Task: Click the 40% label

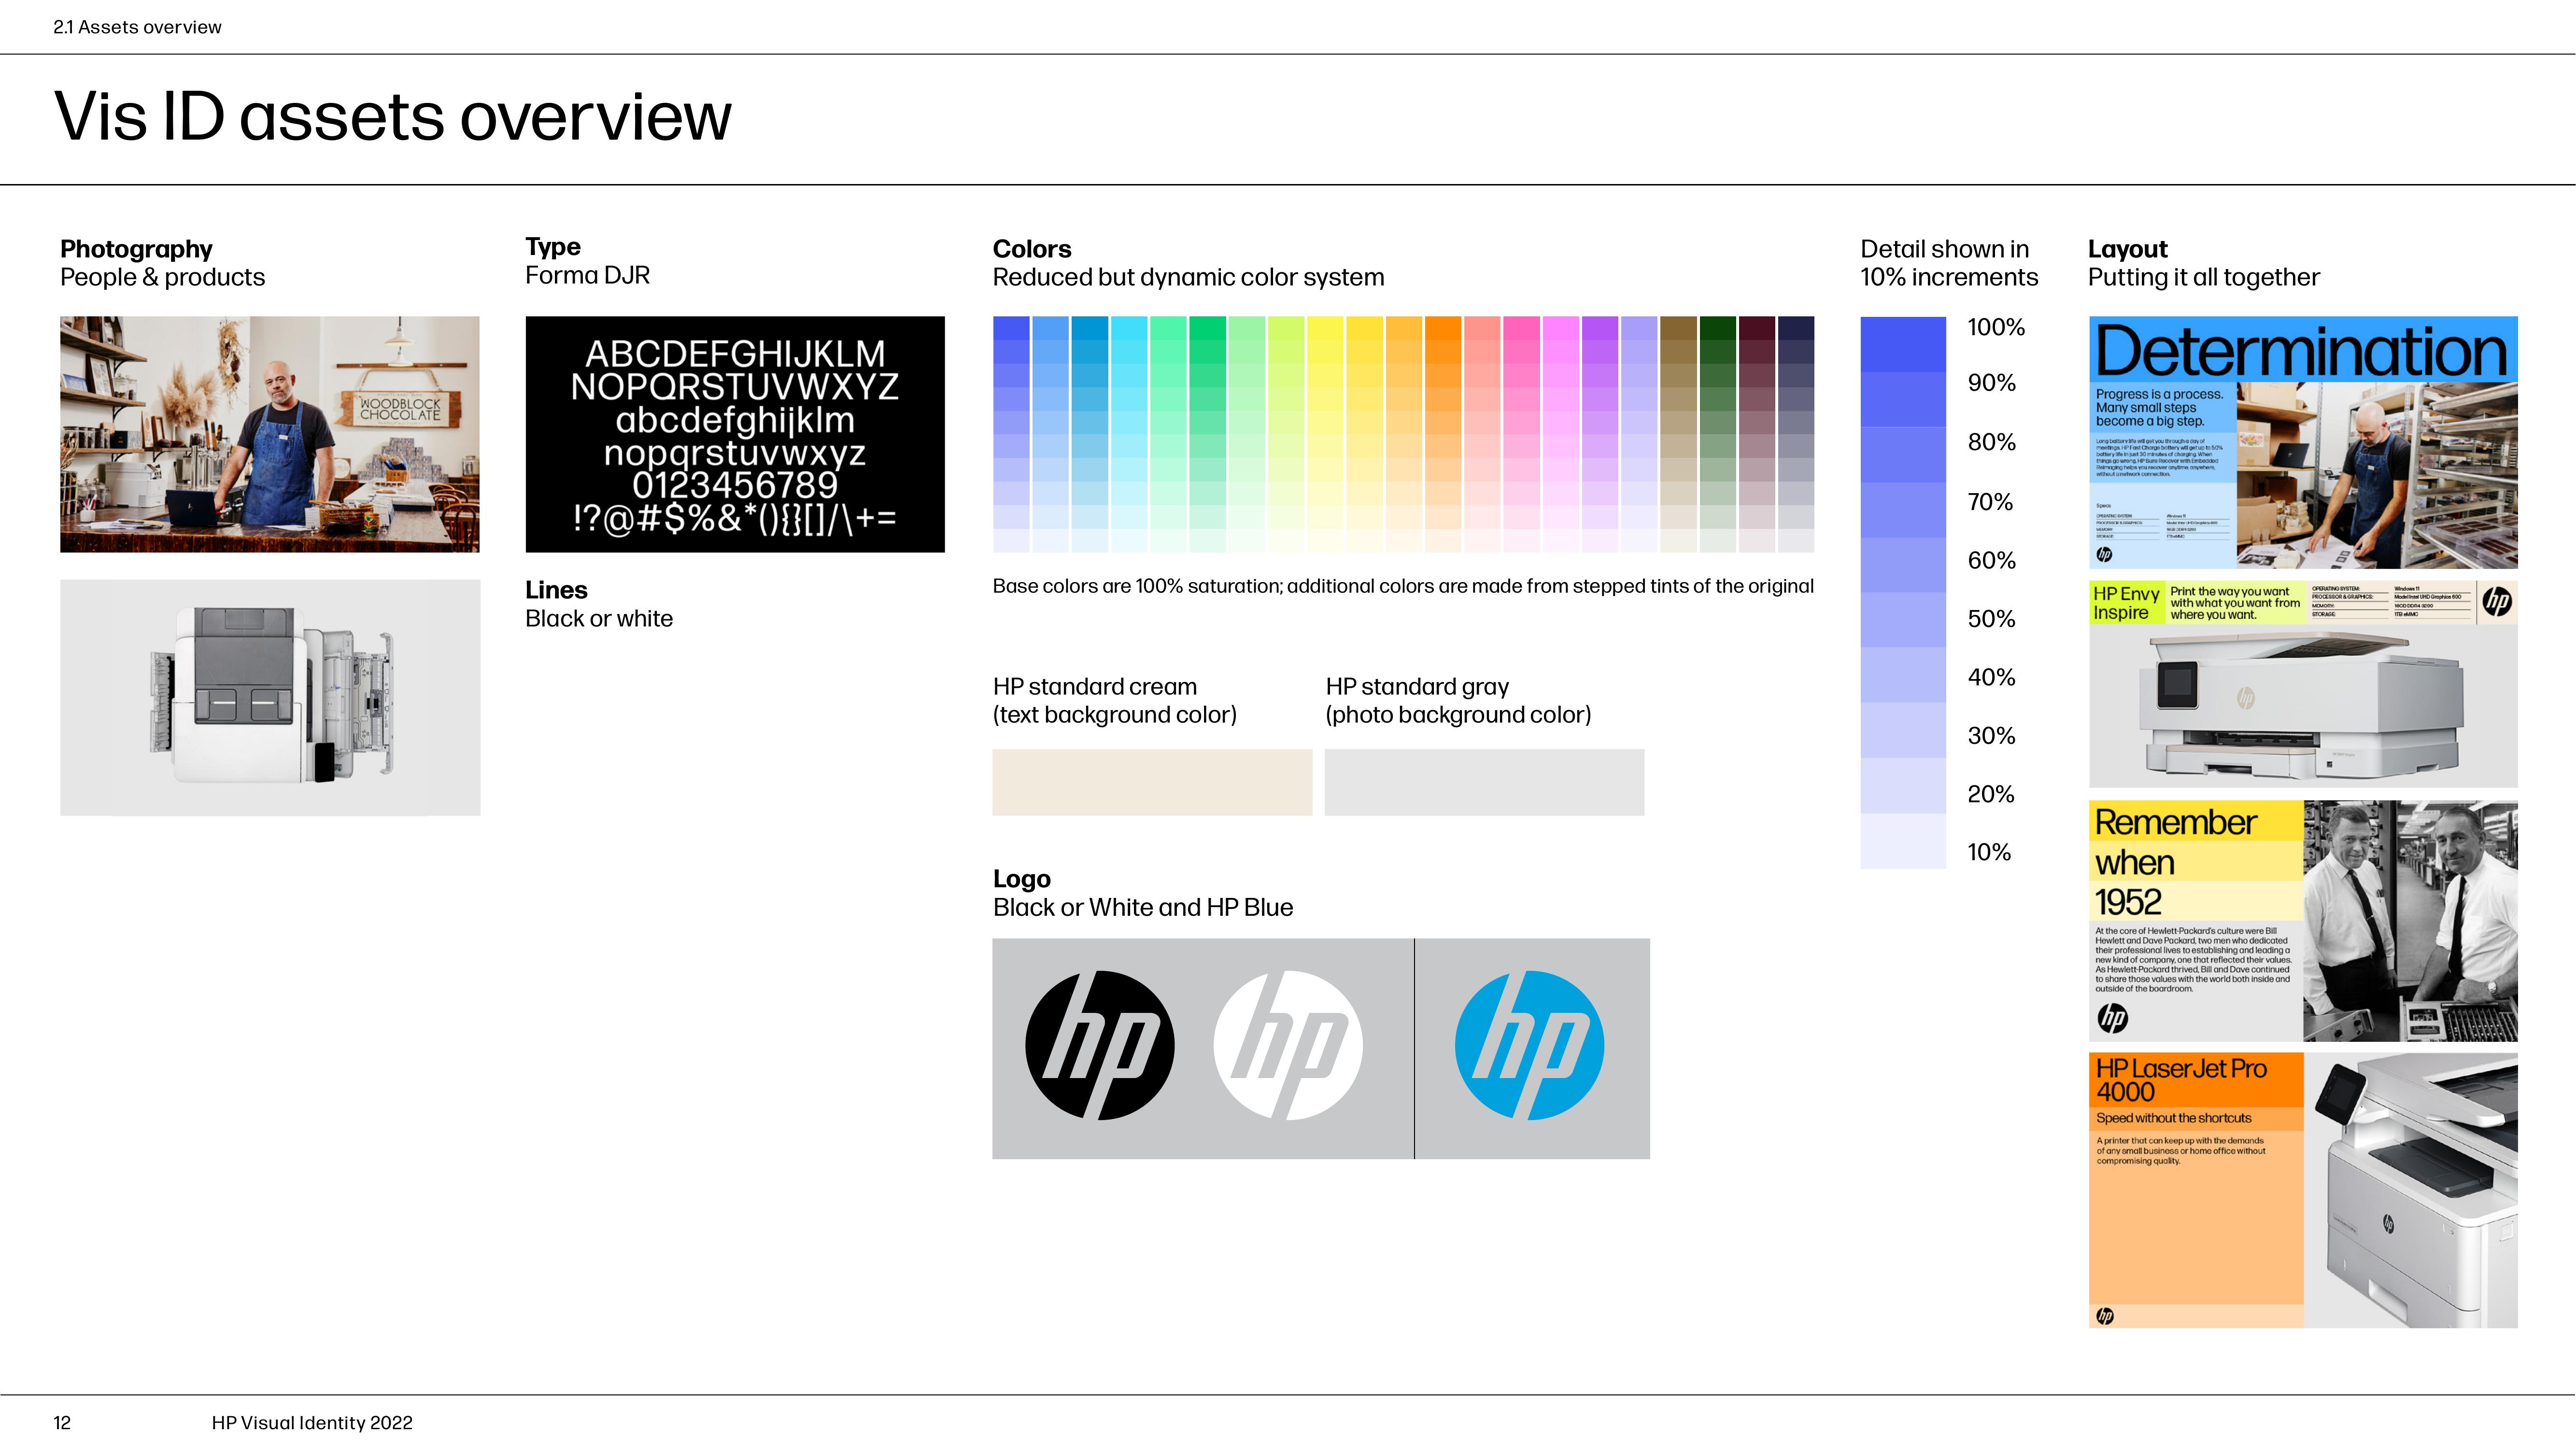Action: 1991,677
